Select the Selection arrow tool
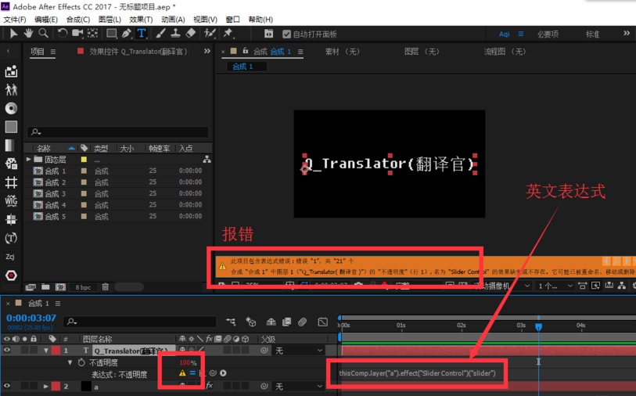 click(x=13, y=34)
